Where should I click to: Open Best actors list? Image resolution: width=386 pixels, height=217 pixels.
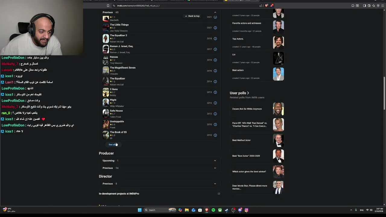(238, 70)
